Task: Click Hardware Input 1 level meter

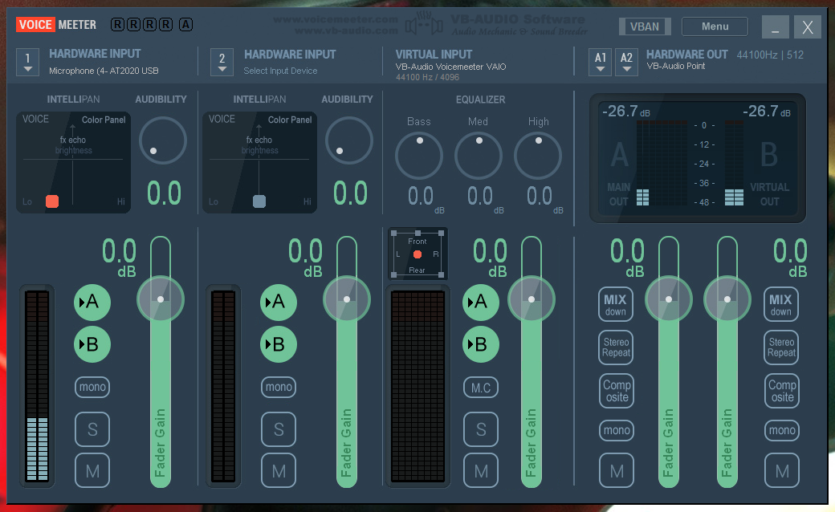Action: click(37, 386)
